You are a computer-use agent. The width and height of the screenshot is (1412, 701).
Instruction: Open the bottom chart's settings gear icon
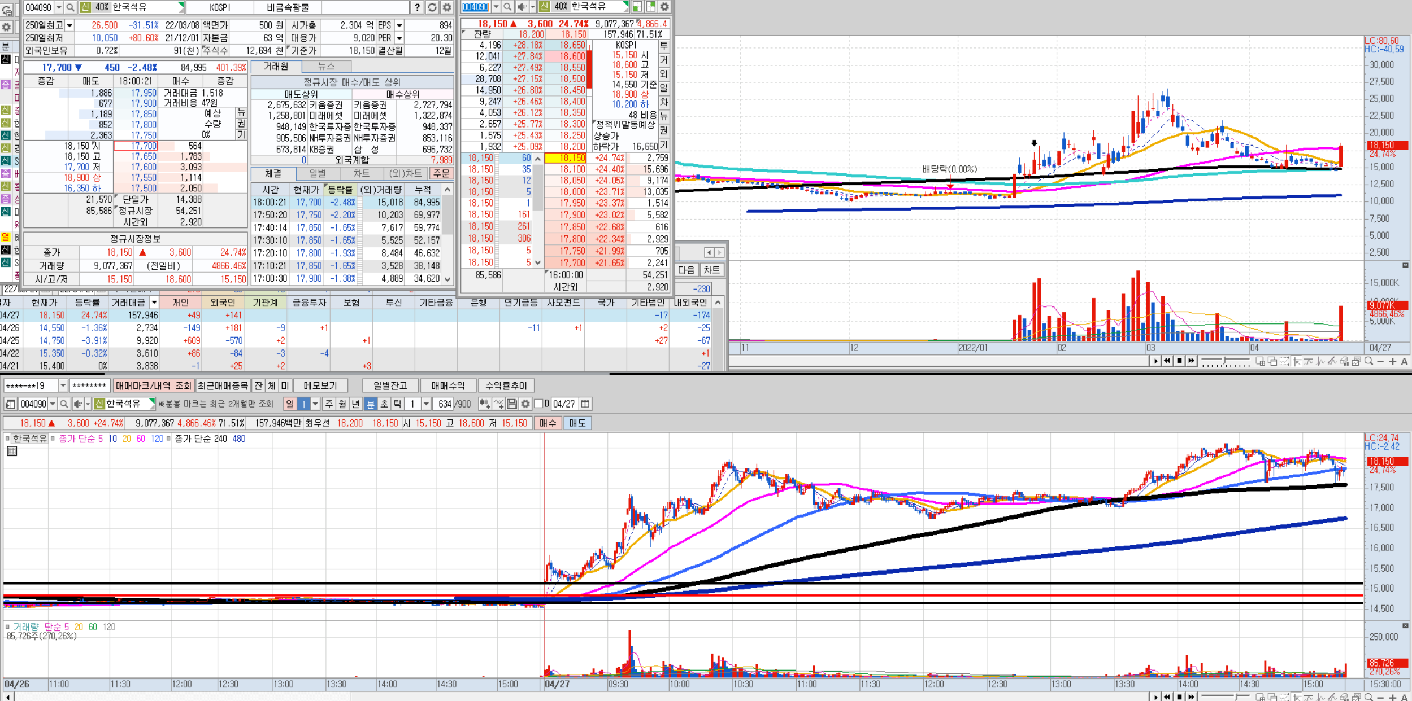(x=525, y=404)
